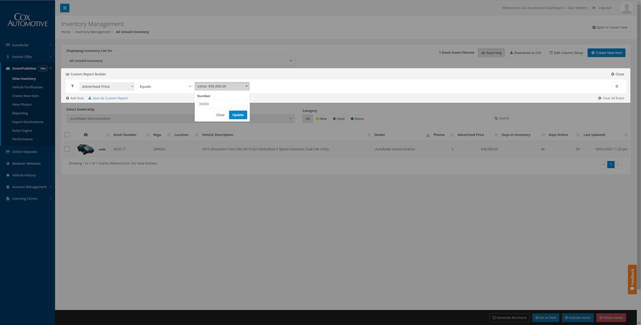Click pagination page 1 button

coord(611,164)
